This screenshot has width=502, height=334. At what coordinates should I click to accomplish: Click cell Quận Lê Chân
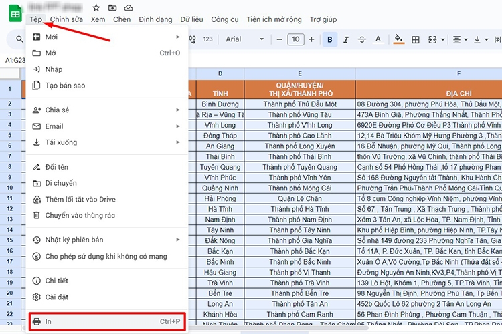300,198
